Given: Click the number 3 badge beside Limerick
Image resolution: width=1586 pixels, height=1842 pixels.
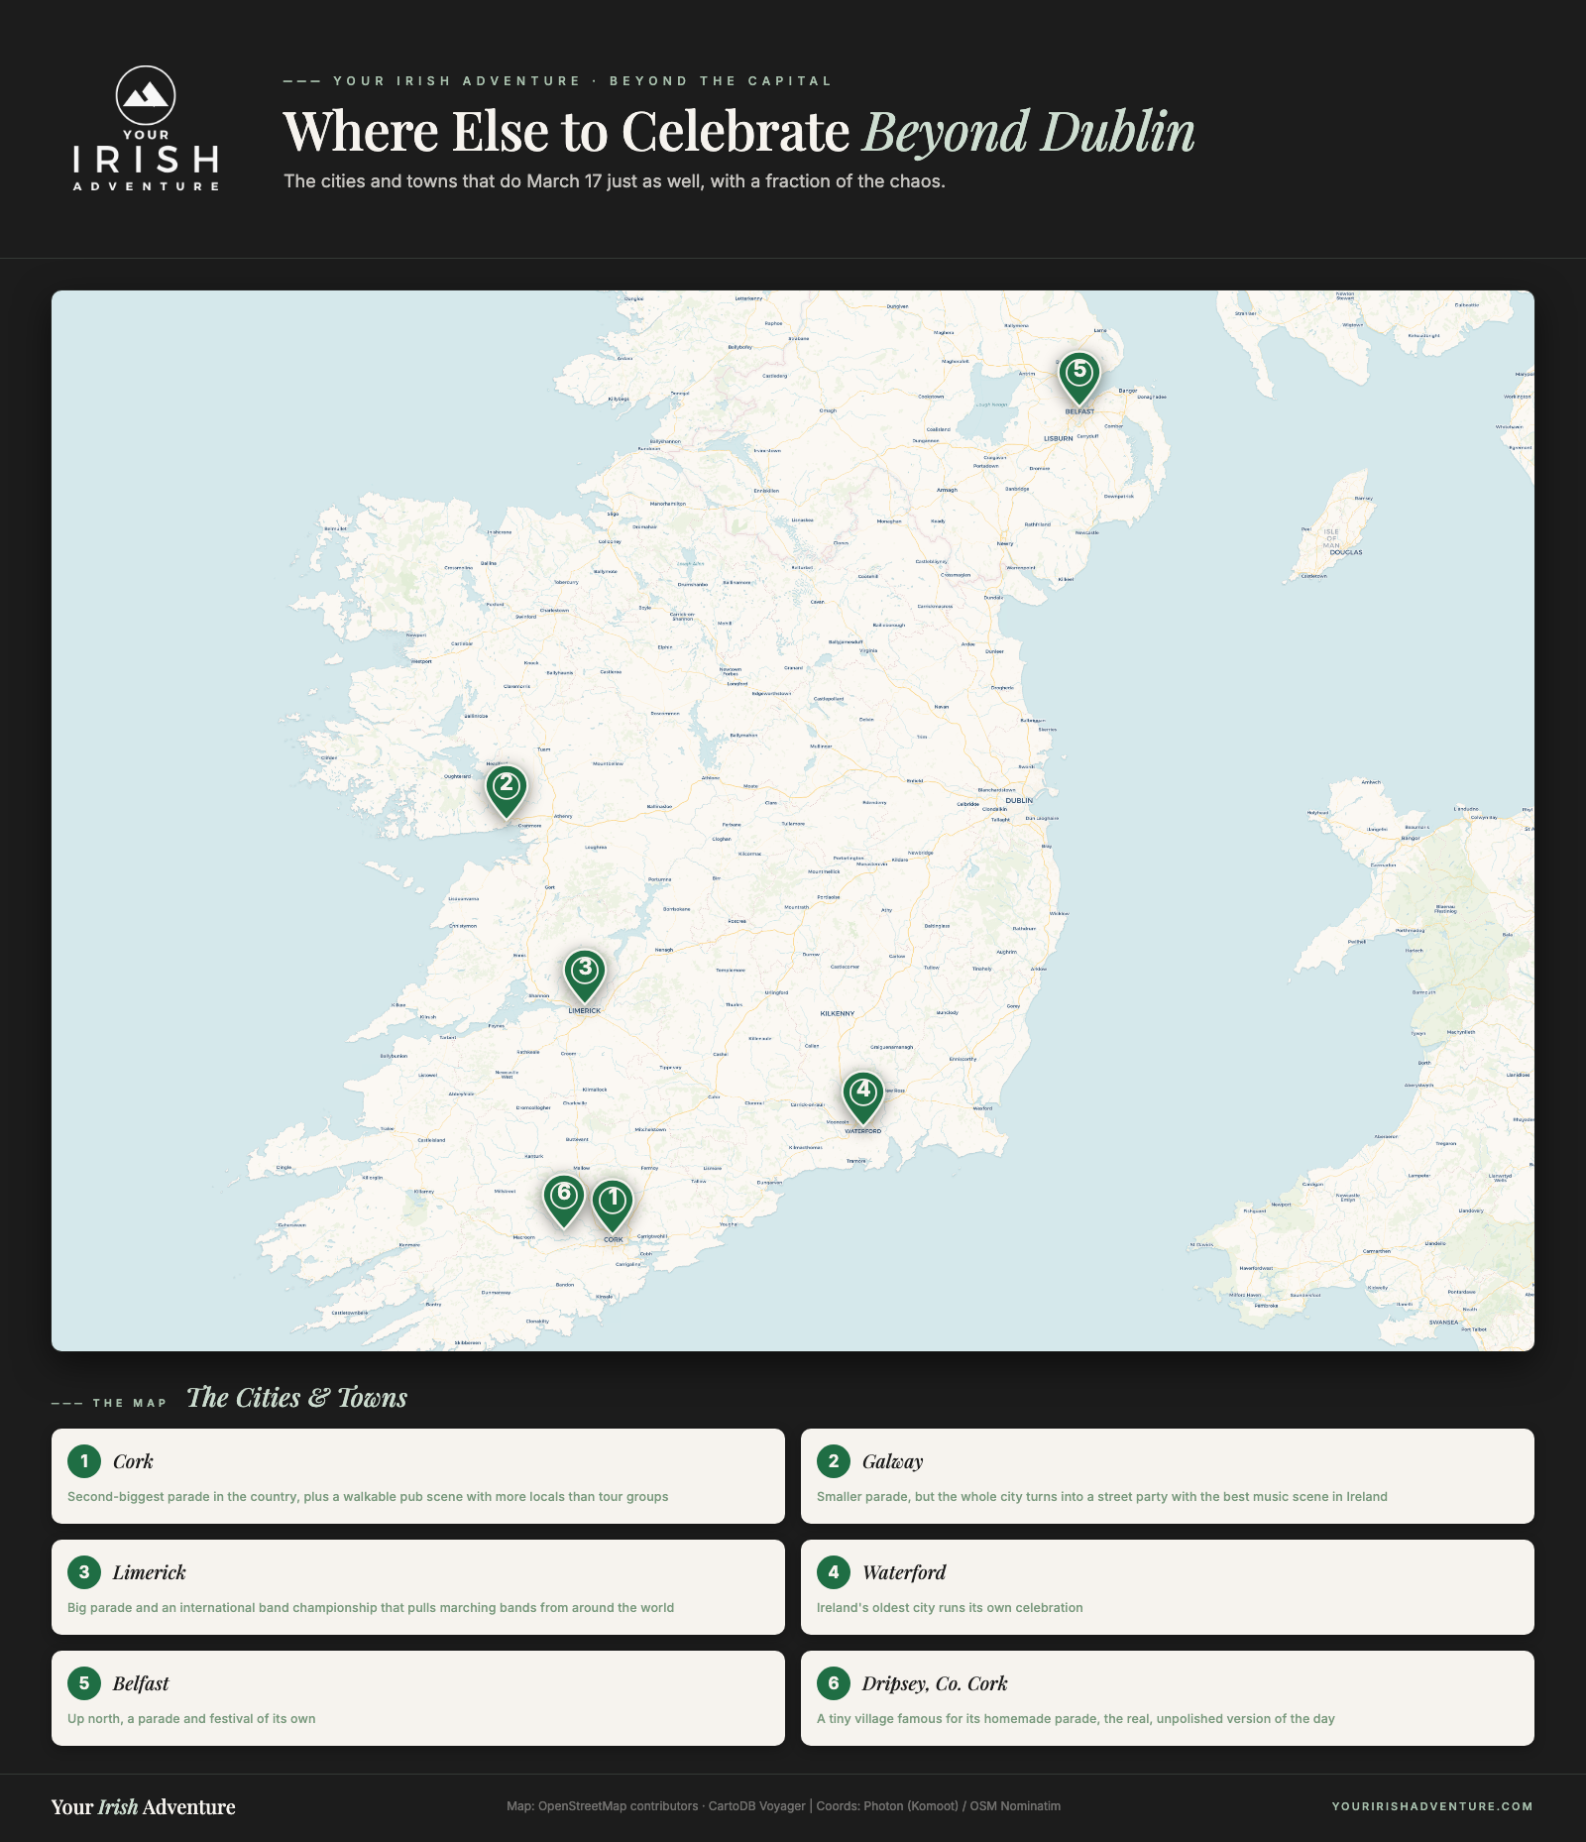Looking at the screenshot, I should coord(84,1571).
